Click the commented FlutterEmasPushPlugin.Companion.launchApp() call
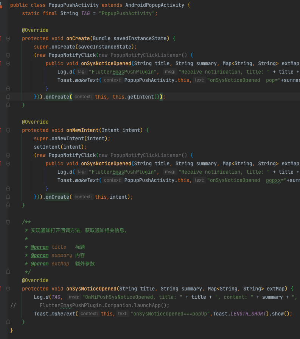 pyautogui.click(x=103, y=306)
